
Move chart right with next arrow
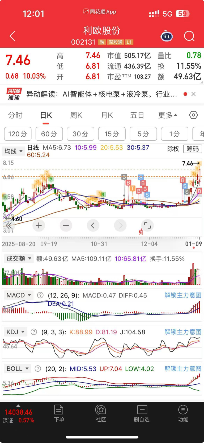coord(120,226)
